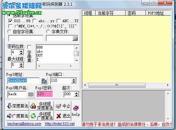Screen dimensions: 176x130
Task: Open the dictionary file browse icon
Action: coord(75,39)
